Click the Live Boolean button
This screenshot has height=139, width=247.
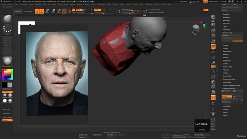(28, 11)
